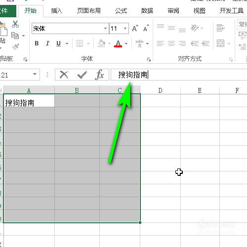Viewport: 247px width, 247px height.
Task: Open the underline style dropdown arrow
Action: tap(67, 43)
